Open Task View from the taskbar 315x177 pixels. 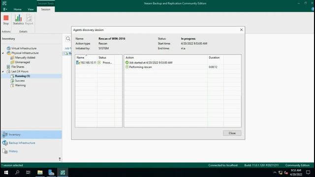(x=28, y=173)
